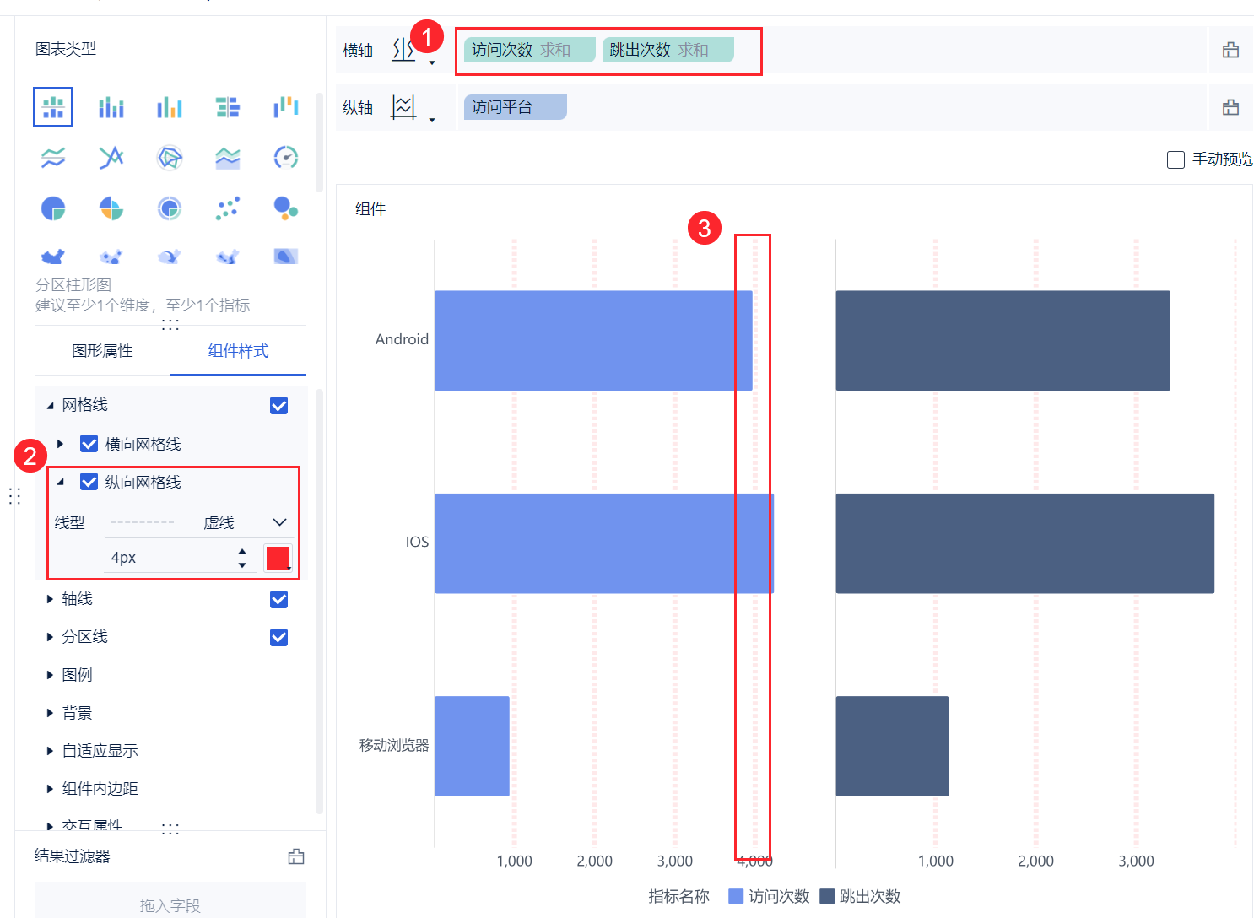
Task: Choose the waterfall chart icon
Action: click(286, 107)
